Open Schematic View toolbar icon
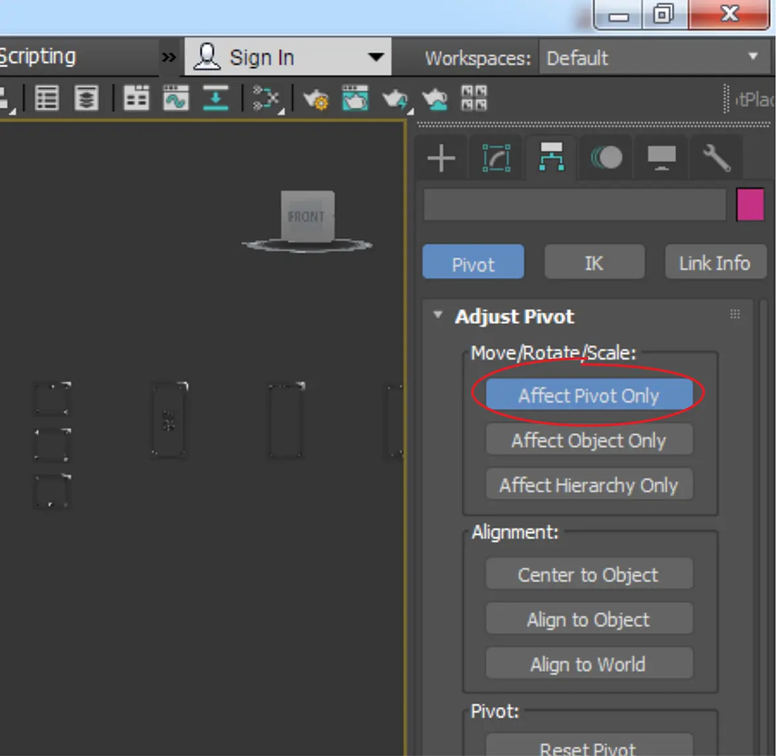This screenshot has height=756, width=776. pyautogui.click(x=266, y=98)
